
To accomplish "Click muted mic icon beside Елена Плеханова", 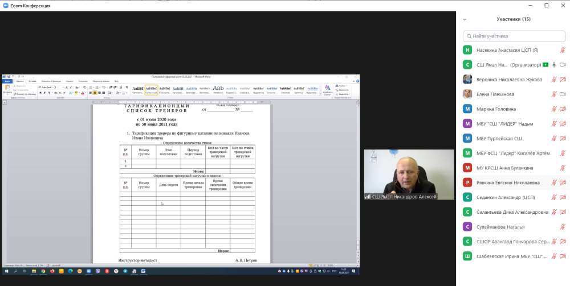I will tap(554, 94).
